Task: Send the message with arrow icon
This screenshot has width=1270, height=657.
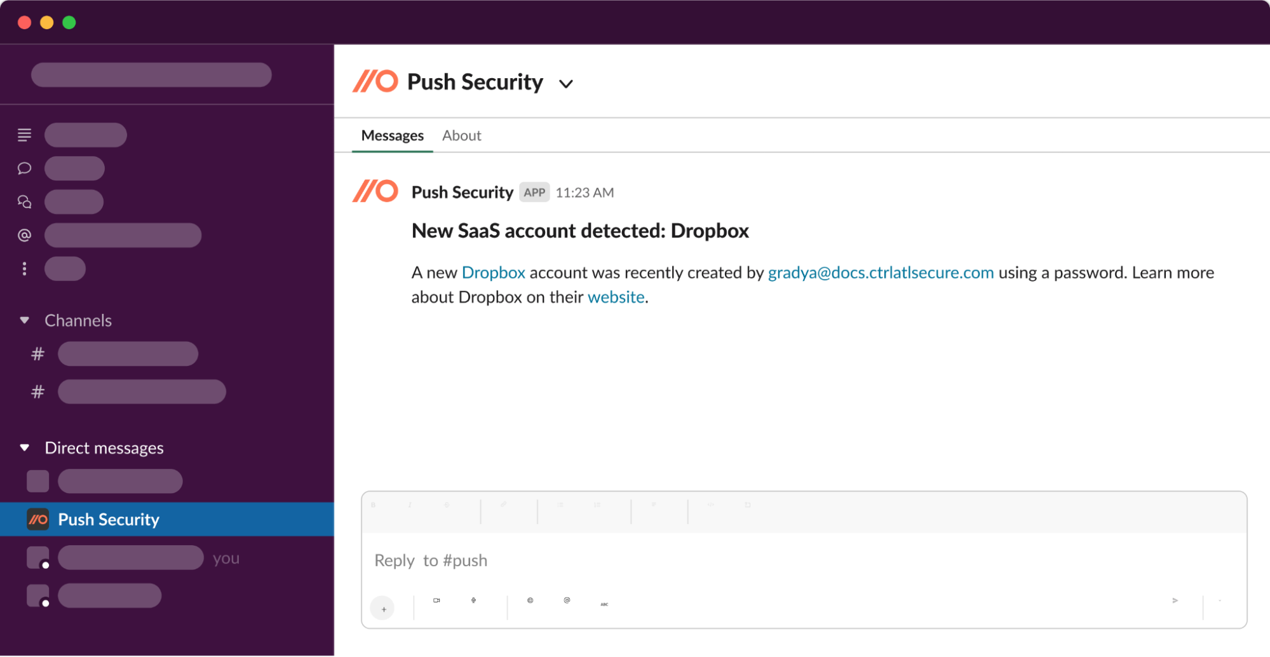Action: [x=1175, y=600]
